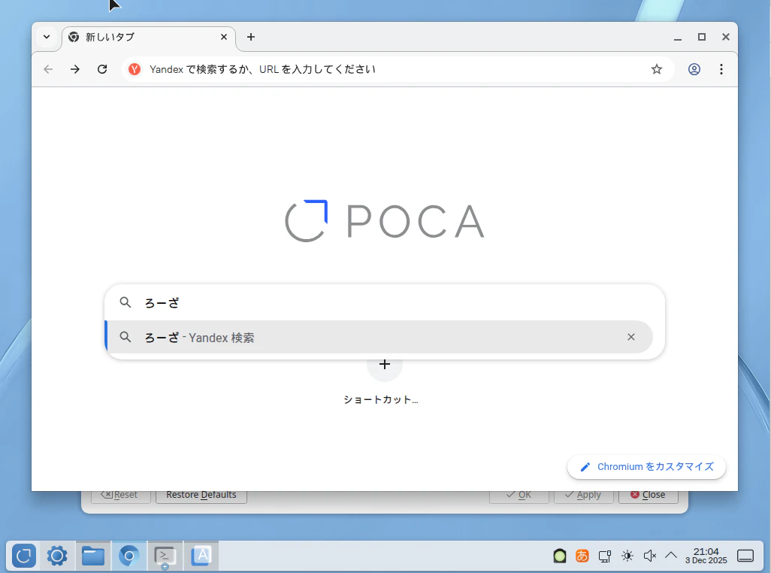Open the terminal from the taskbar
Viewport: 771px width, 573px height.
165,556
